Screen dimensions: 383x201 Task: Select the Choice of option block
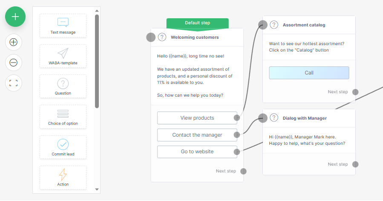[x=63, y=117]
